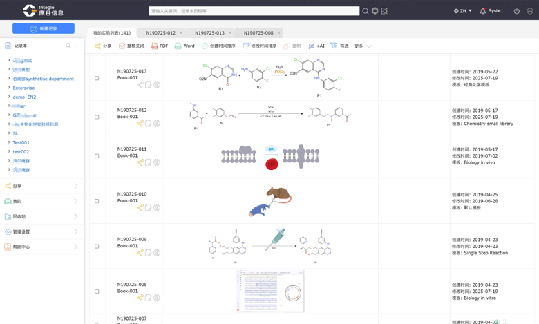539x324 pixels.
Task: Click the +AI toolbar icon
Action: coord(312,46)
